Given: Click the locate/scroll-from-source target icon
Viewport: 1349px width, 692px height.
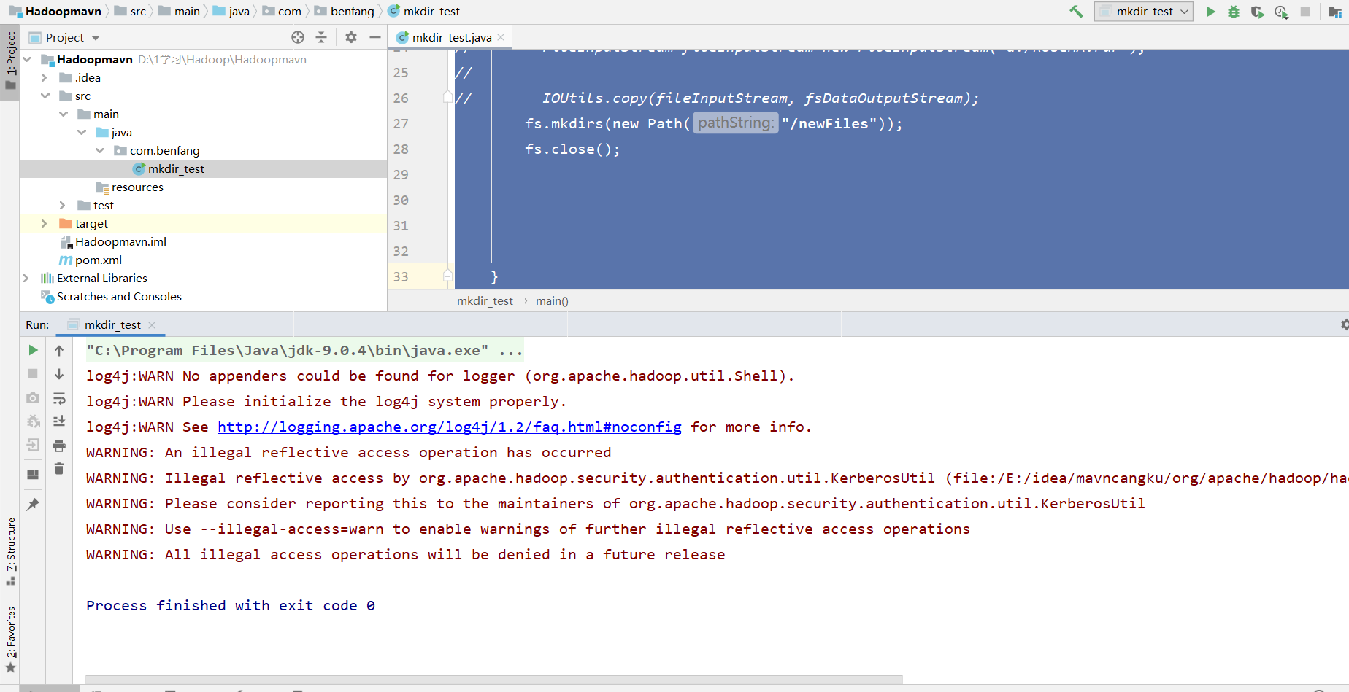Looking at the screenshot, I should (298, 37).
